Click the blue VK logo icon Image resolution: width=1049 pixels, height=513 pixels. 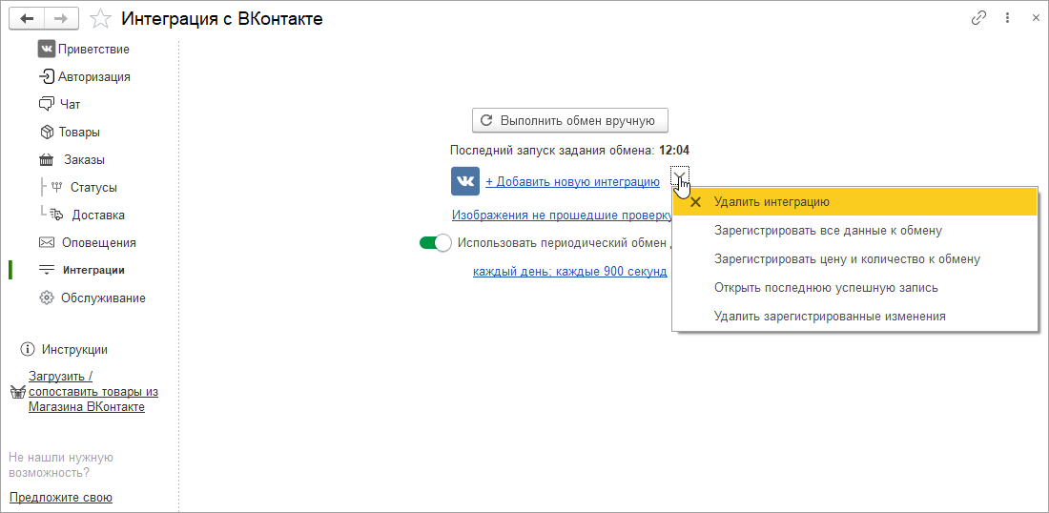465,181
